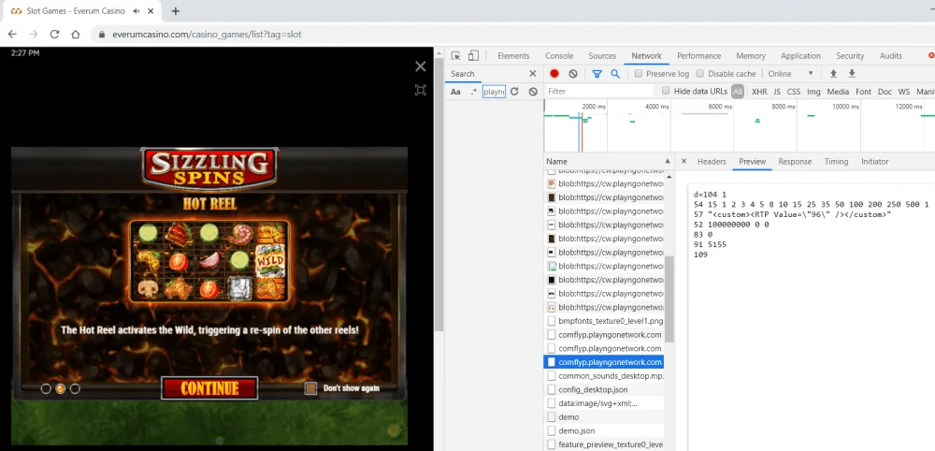Select the second intro slide dot
Screen dimensions: 935x451
tap(60, 389)
